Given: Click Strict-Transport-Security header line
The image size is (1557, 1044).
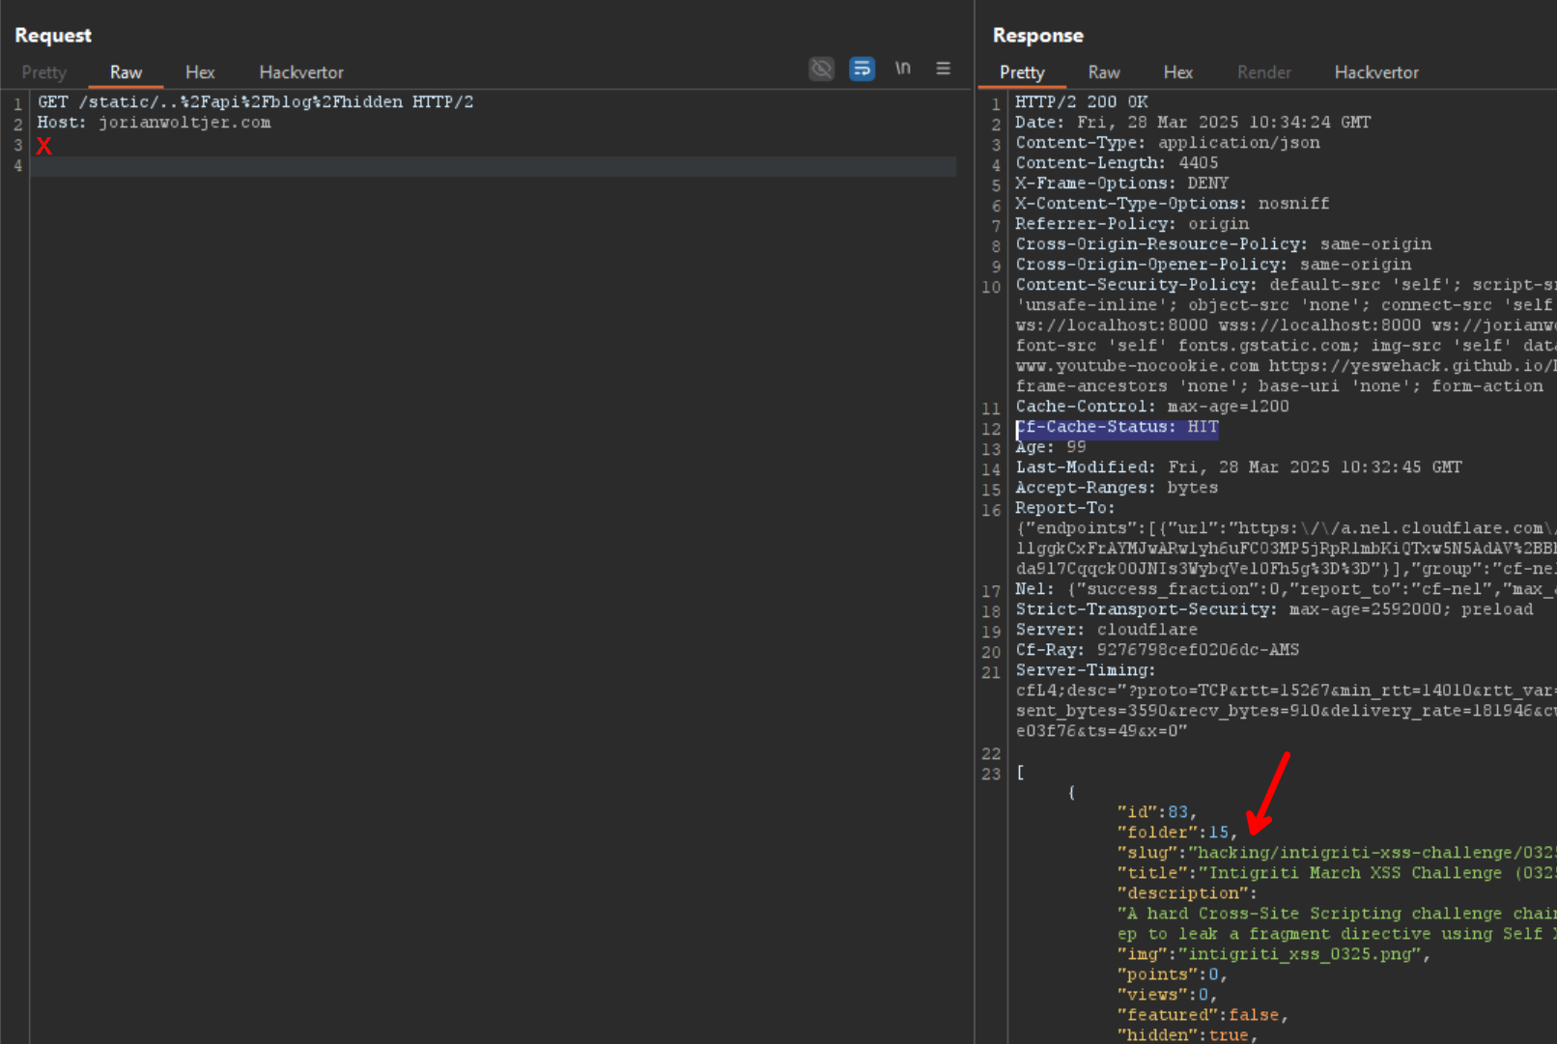Looking at the screenshot, I should 1274,609.
